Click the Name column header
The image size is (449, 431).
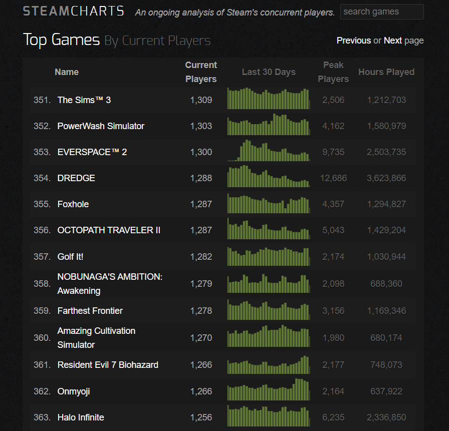[67, 72]
